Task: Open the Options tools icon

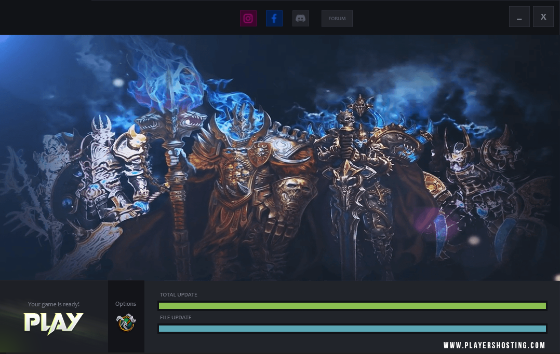Action: 126,322
